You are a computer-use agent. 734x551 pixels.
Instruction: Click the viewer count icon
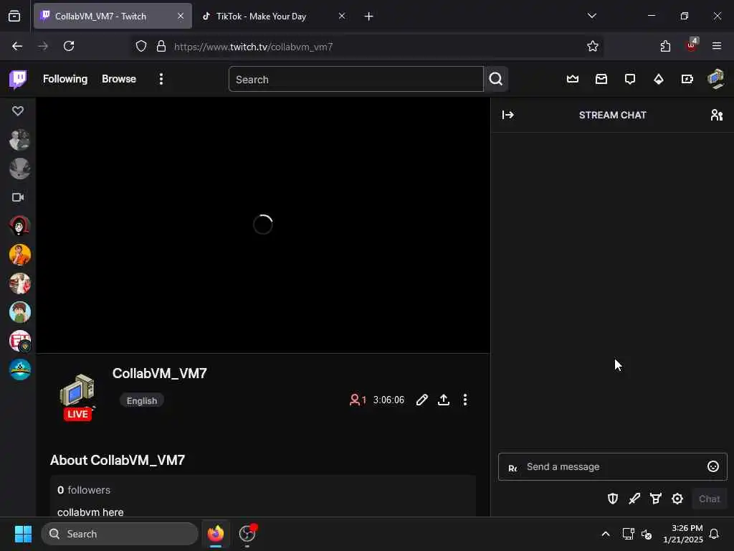[x=355, y=400]
